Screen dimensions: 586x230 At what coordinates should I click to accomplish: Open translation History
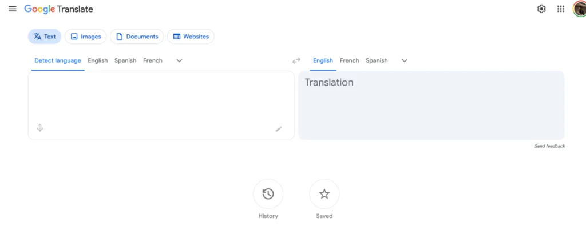(x=268, y=194)
